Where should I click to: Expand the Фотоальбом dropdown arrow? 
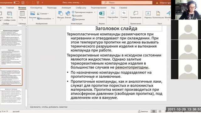[53, 19]
